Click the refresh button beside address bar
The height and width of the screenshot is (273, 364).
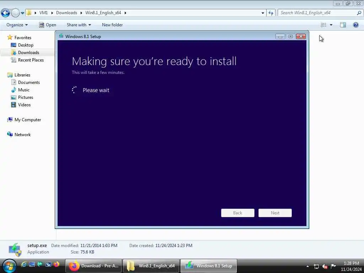tap(271, 13)
